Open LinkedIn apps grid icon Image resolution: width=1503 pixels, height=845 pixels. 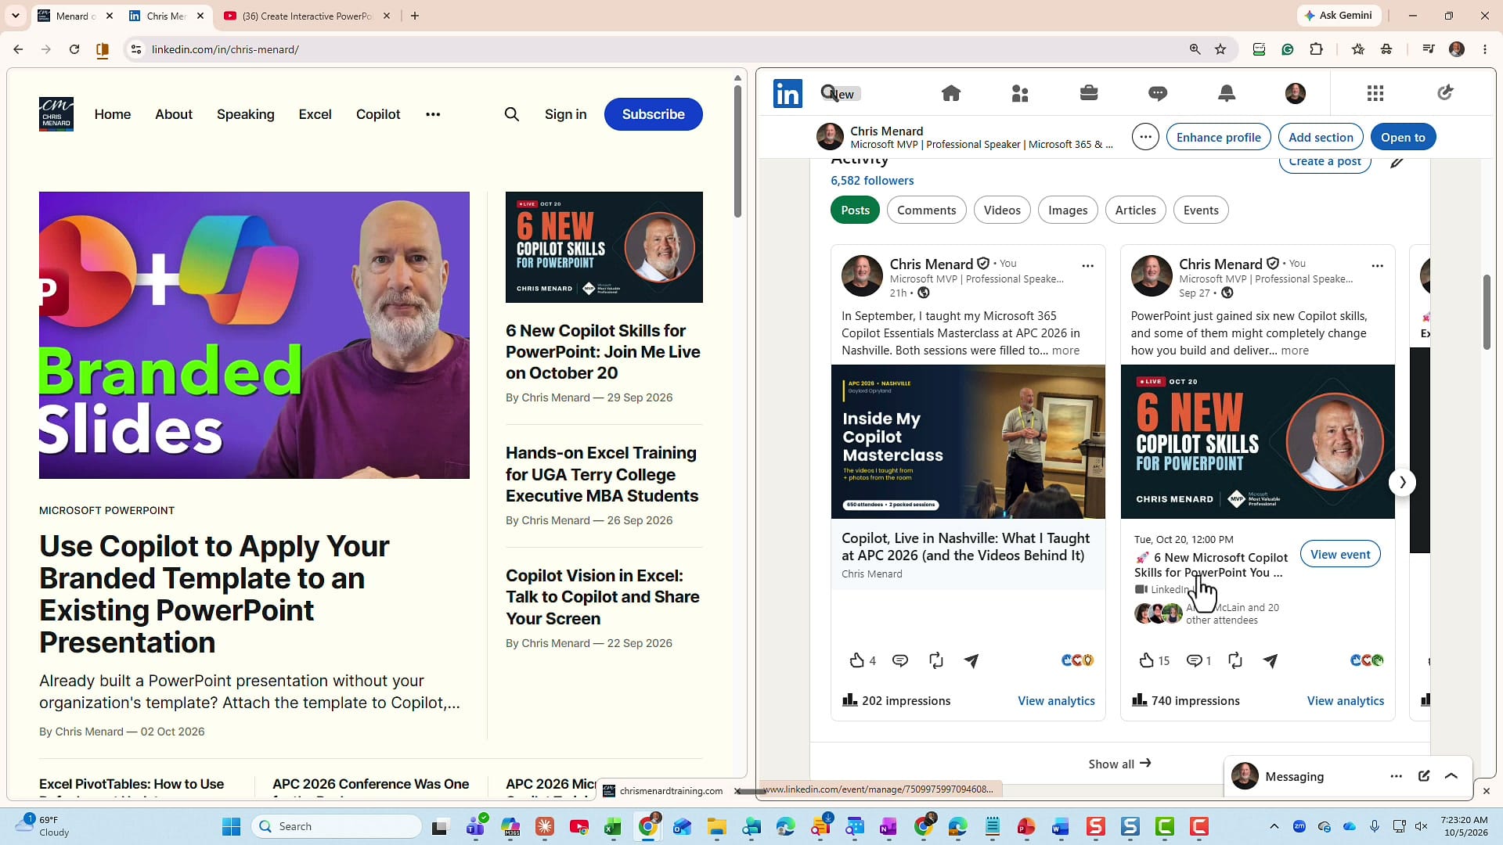click(1375, 94)
